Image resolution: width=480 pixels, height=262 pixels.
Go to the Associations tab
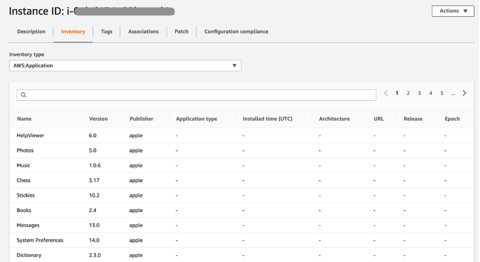[143, 31]
